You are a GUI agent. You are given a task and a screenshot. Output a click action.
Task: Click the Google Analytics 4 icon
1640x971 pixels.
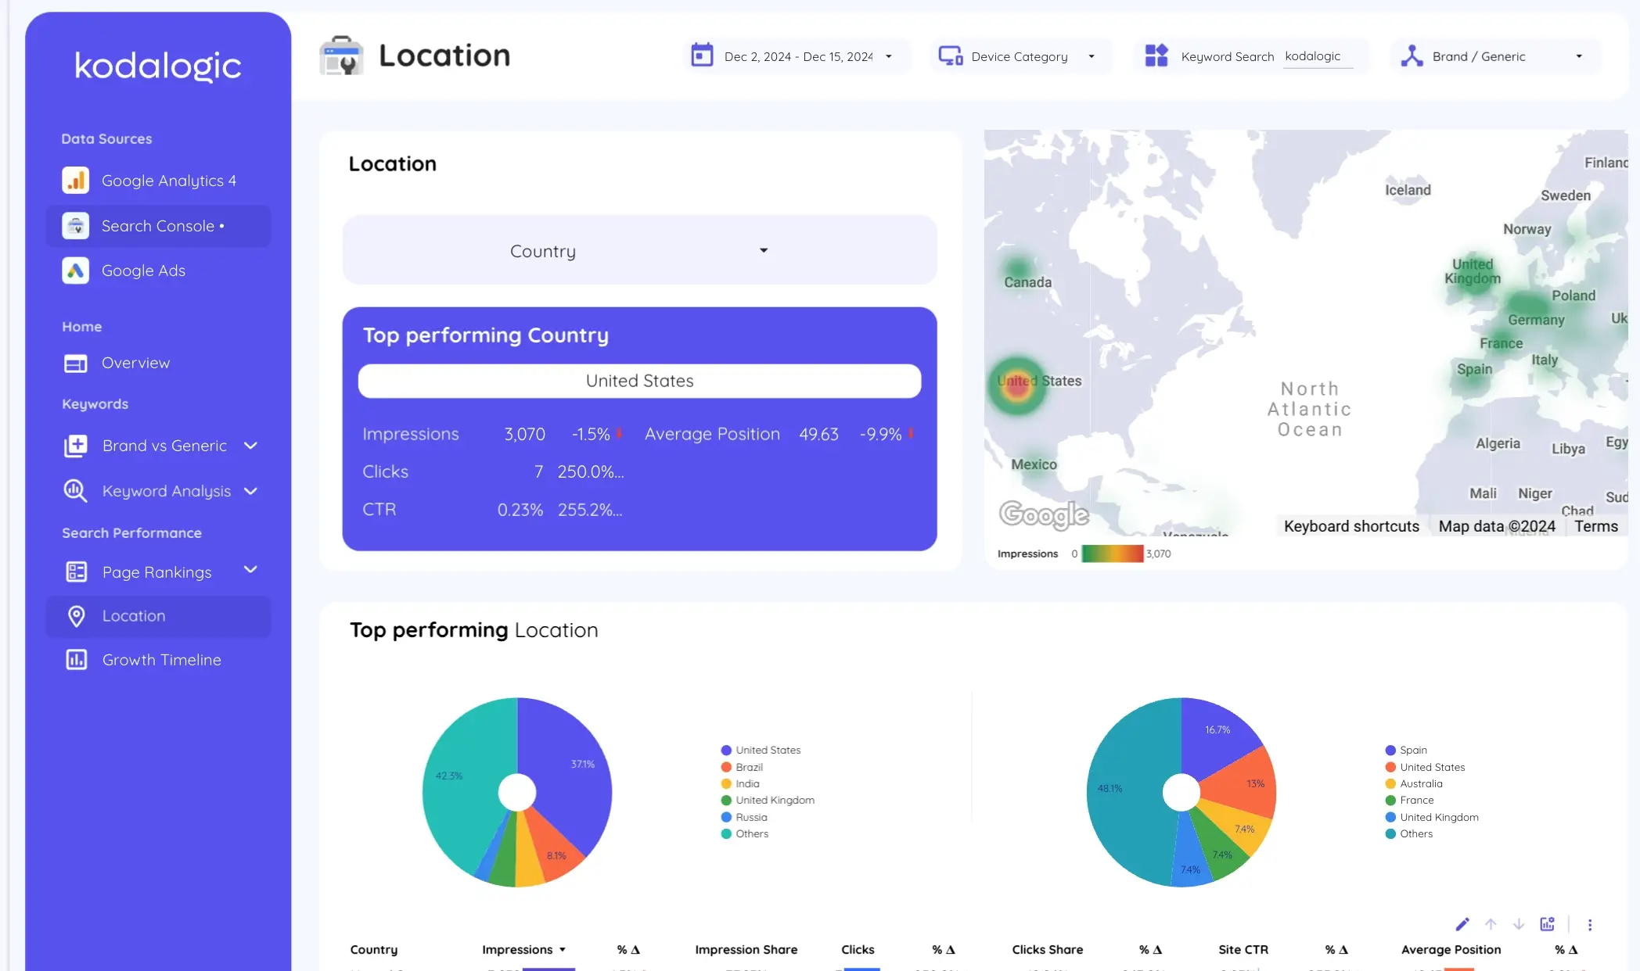pyautogui.click(x=75, y=181)
